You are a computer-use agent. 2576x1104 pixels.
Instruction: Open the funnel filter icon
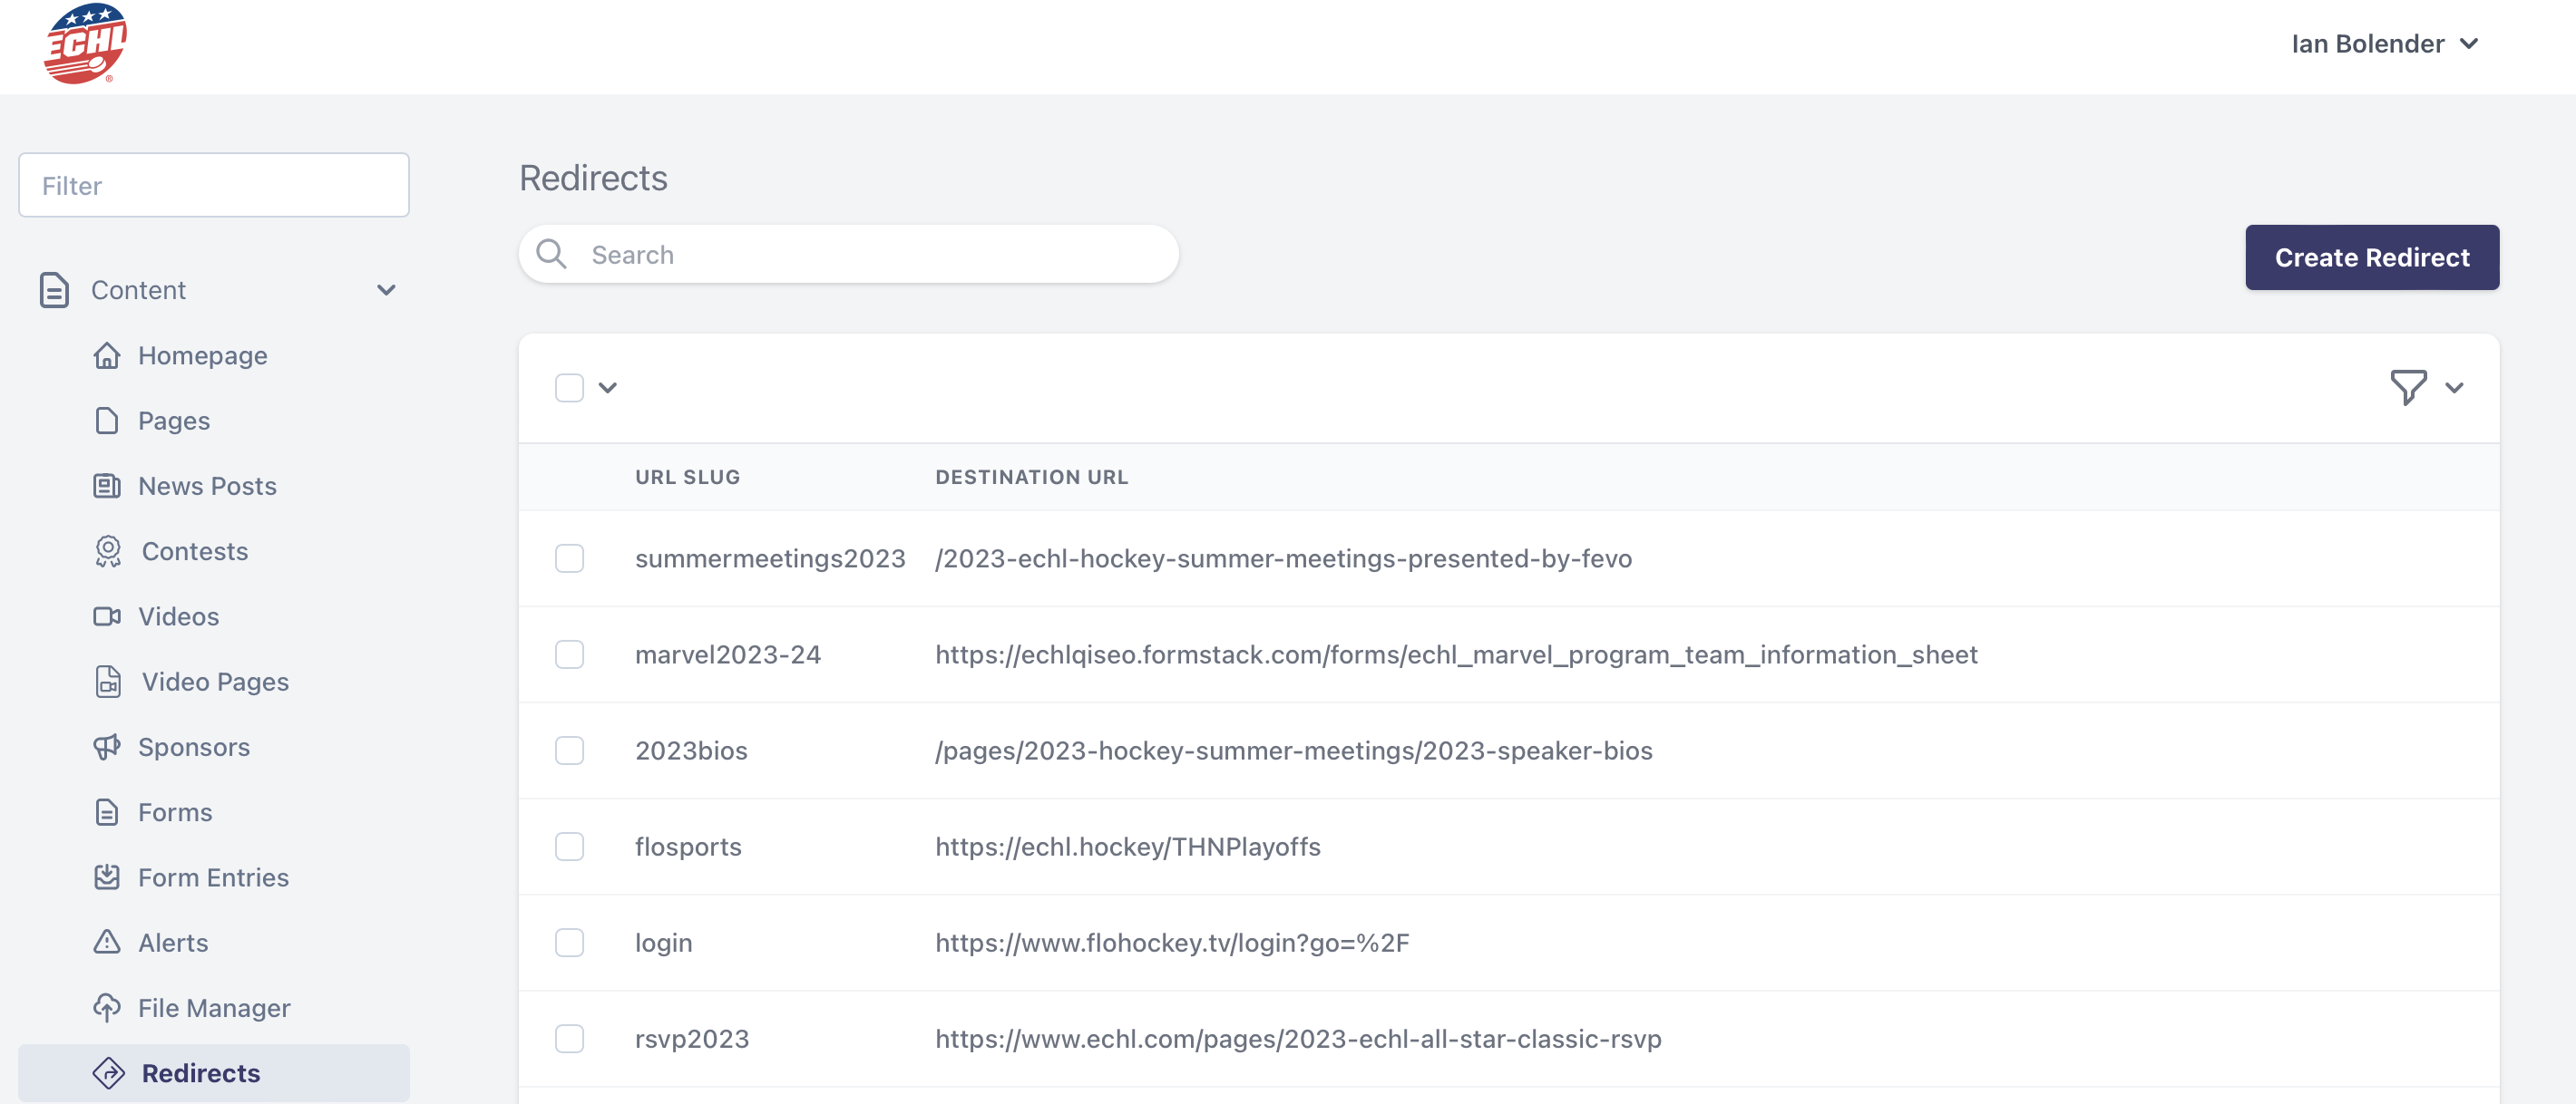(2408, 388)
